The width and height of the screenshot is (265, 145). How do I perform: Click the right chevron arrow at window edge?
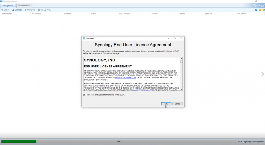point(262,74)
